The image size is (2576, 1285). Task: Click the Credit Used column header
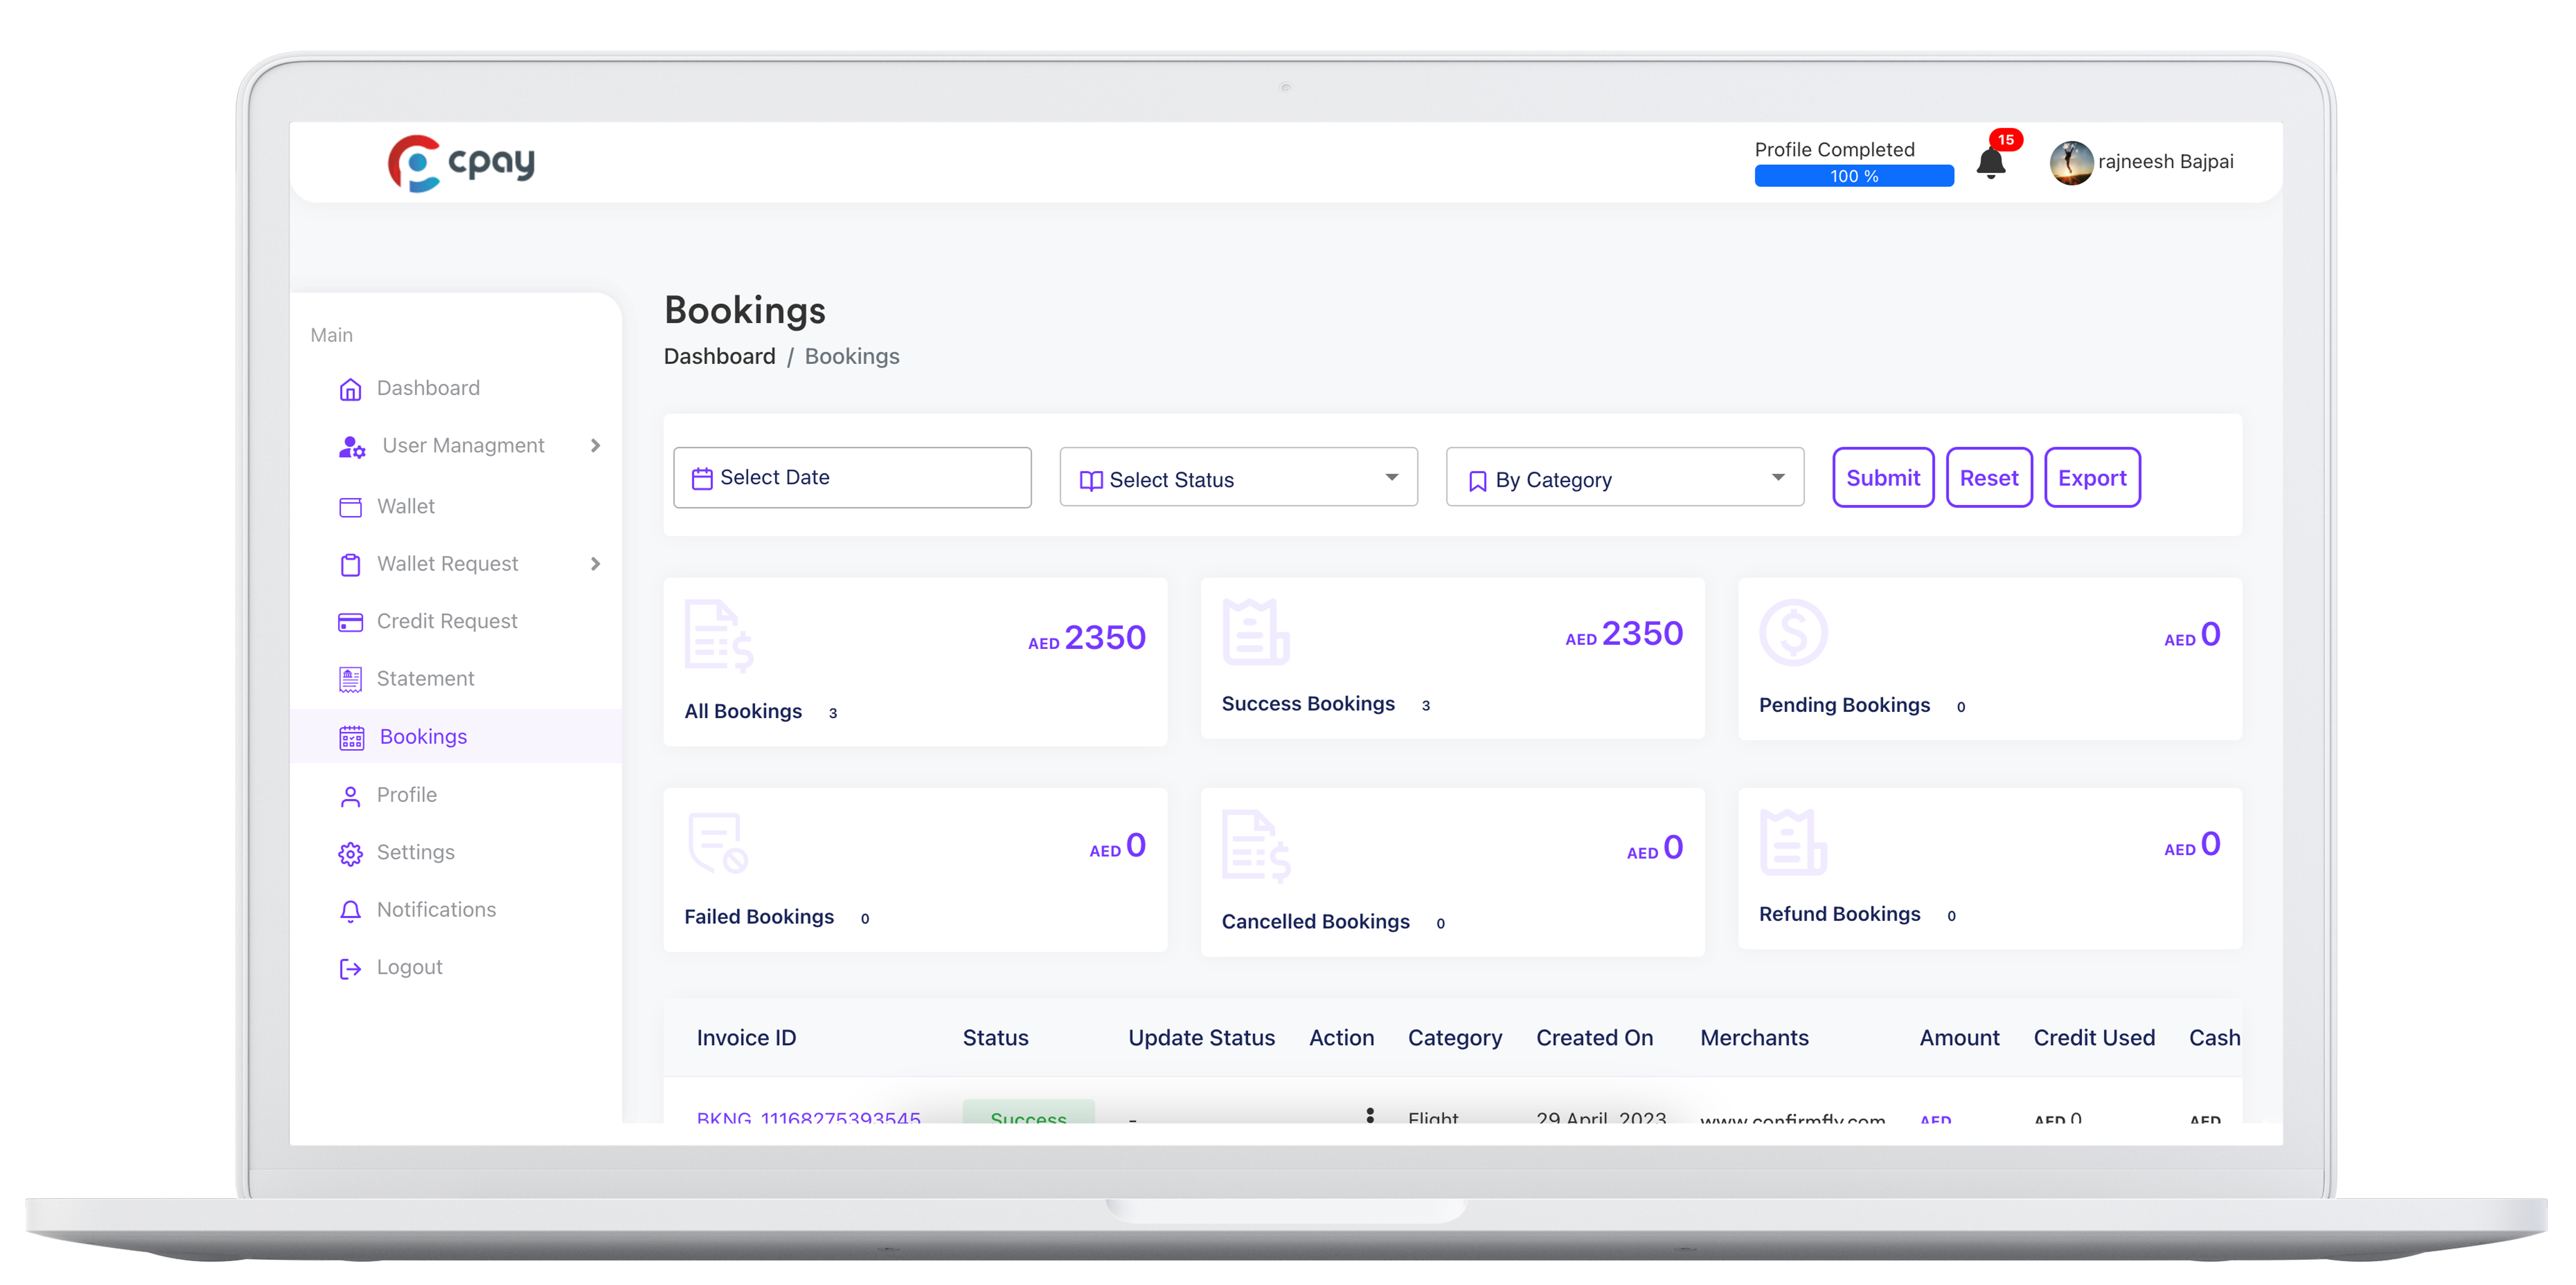pos(2094,1039)
